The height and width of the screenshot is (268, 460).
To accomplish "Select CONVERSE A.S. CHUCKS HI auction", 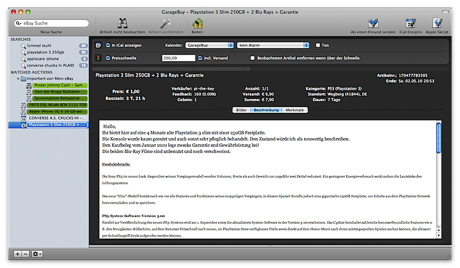I will coord(57,118).
